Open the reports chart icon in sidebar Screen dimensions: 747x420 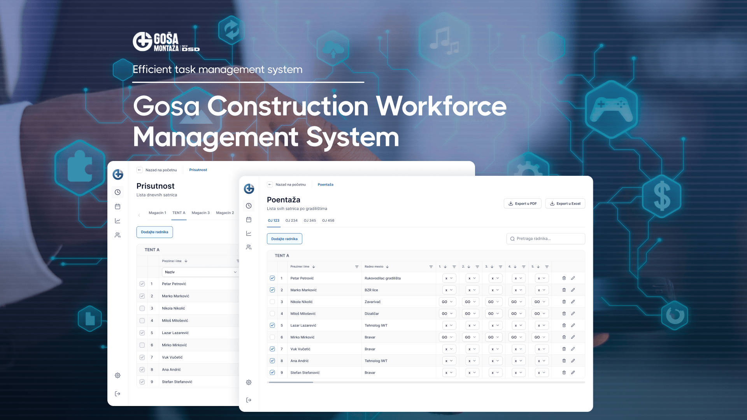point(249,233)
